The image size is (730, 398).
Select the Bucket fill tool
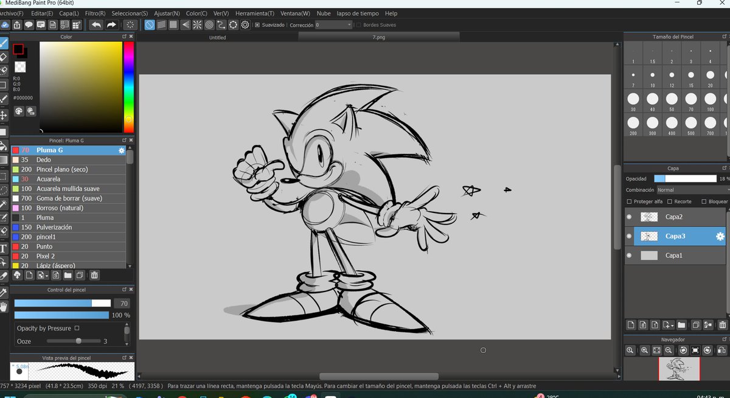click(x=4, y=145)
